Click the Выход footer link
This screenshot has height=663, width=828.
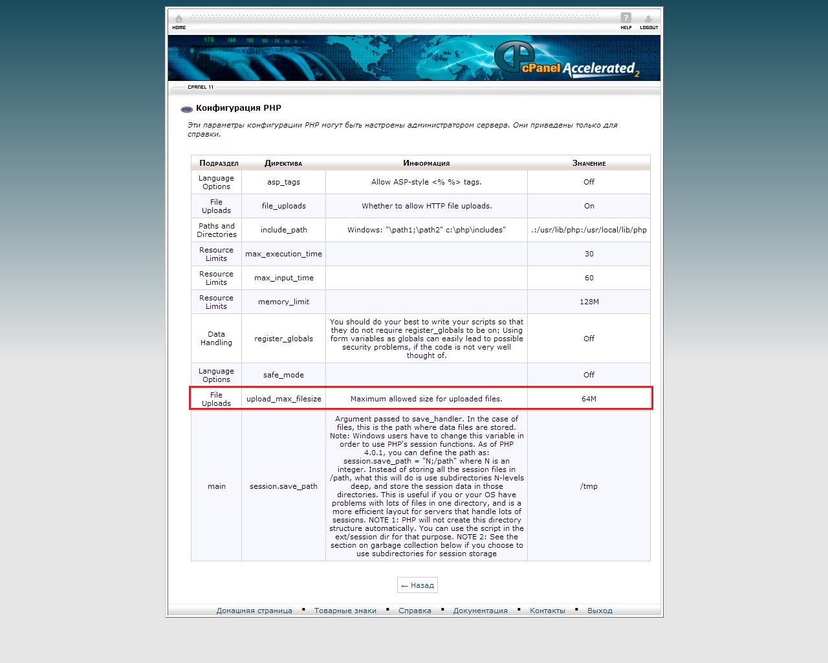pyautogui.click(x=600, y=611)
